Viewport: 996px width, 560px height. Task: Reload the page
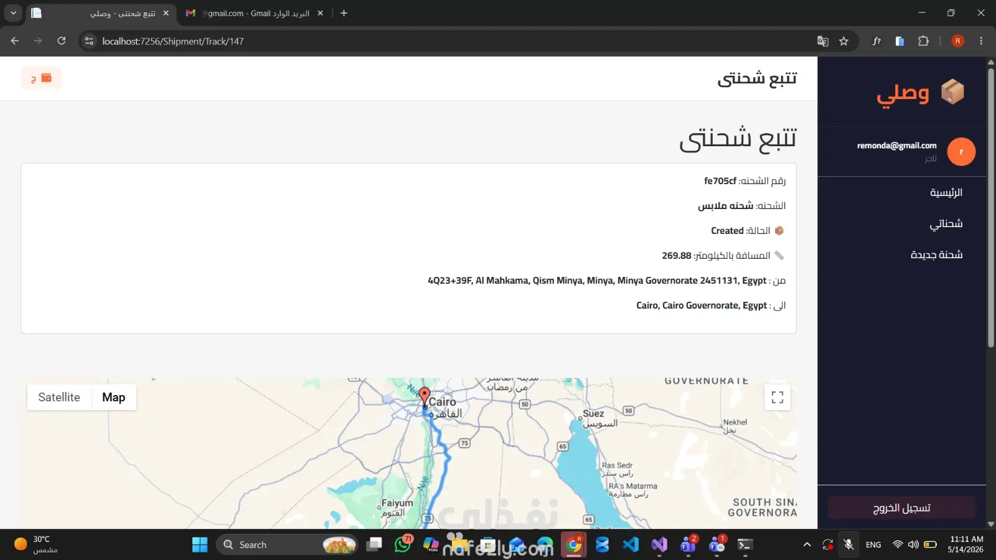tap(61, 41)
